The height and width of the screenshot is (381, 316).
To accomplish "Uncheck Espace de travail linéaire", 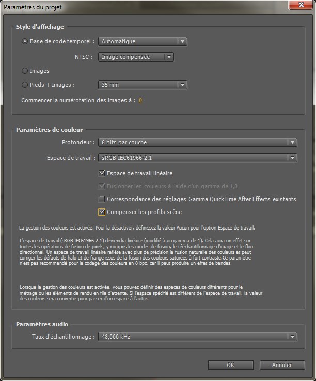I will (x=102, y=173).
